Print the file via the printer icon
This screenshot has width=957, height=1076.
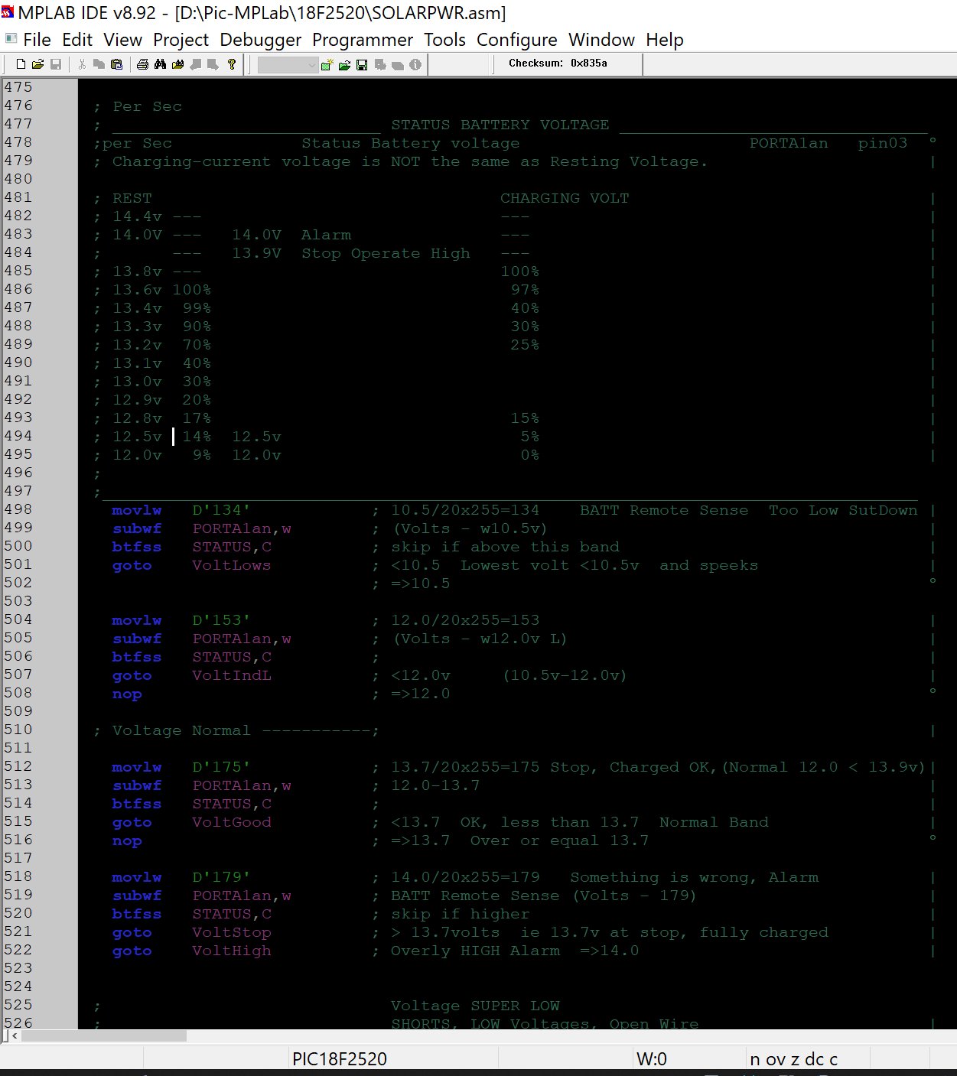coord(143,64)
